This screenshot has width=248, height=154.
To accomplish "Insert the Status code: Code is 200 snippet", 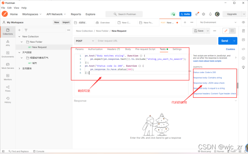I will [x=205, y=72].
